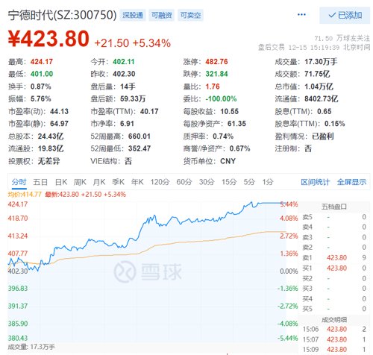Screen dimensions: 373x355
Task: Click the 15:06 trade detail row
Action: [334, 329]
